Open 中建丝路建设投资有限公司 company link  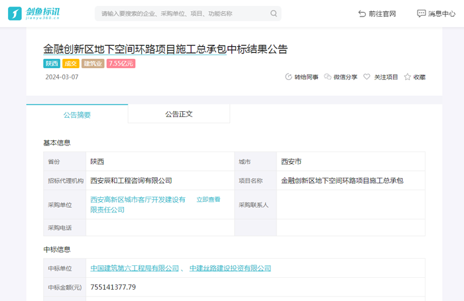[x=230, y=268]
